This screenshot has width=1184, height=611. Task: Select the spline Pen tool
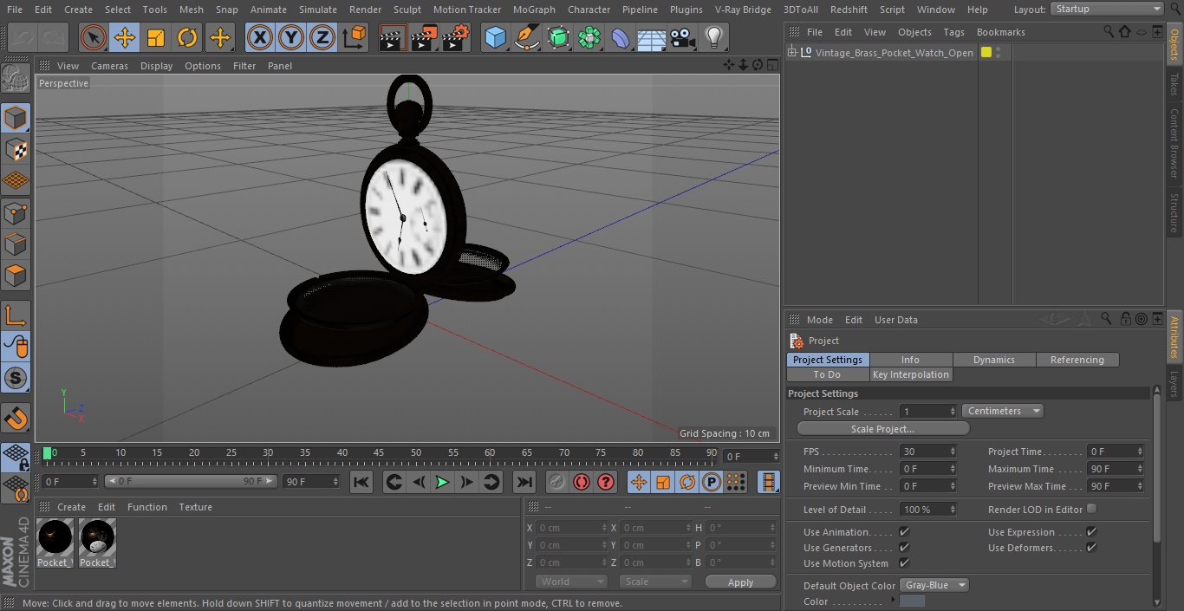[526, 37]
